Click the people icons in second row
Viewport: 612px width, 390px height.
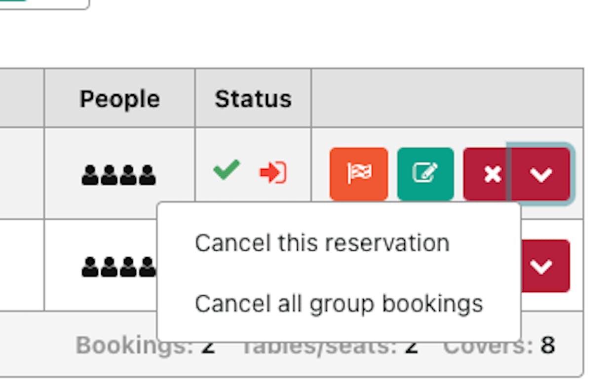tap(119, 267)
